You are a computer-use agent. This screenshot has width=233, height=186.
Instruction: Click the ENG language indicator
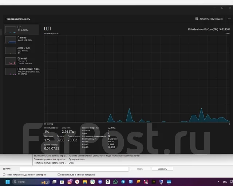pos(225,182)
